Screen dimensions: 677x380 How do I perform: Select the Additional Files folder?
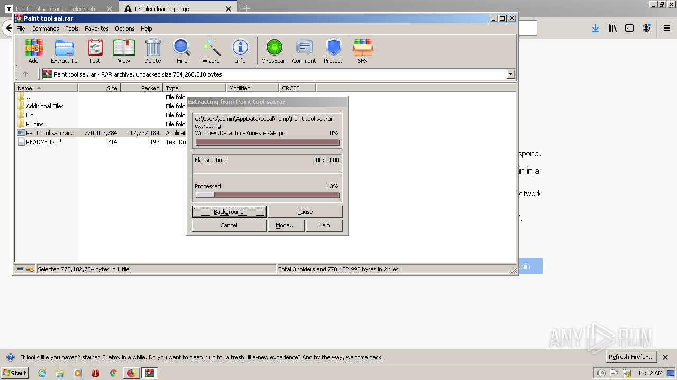coord(45,106)
